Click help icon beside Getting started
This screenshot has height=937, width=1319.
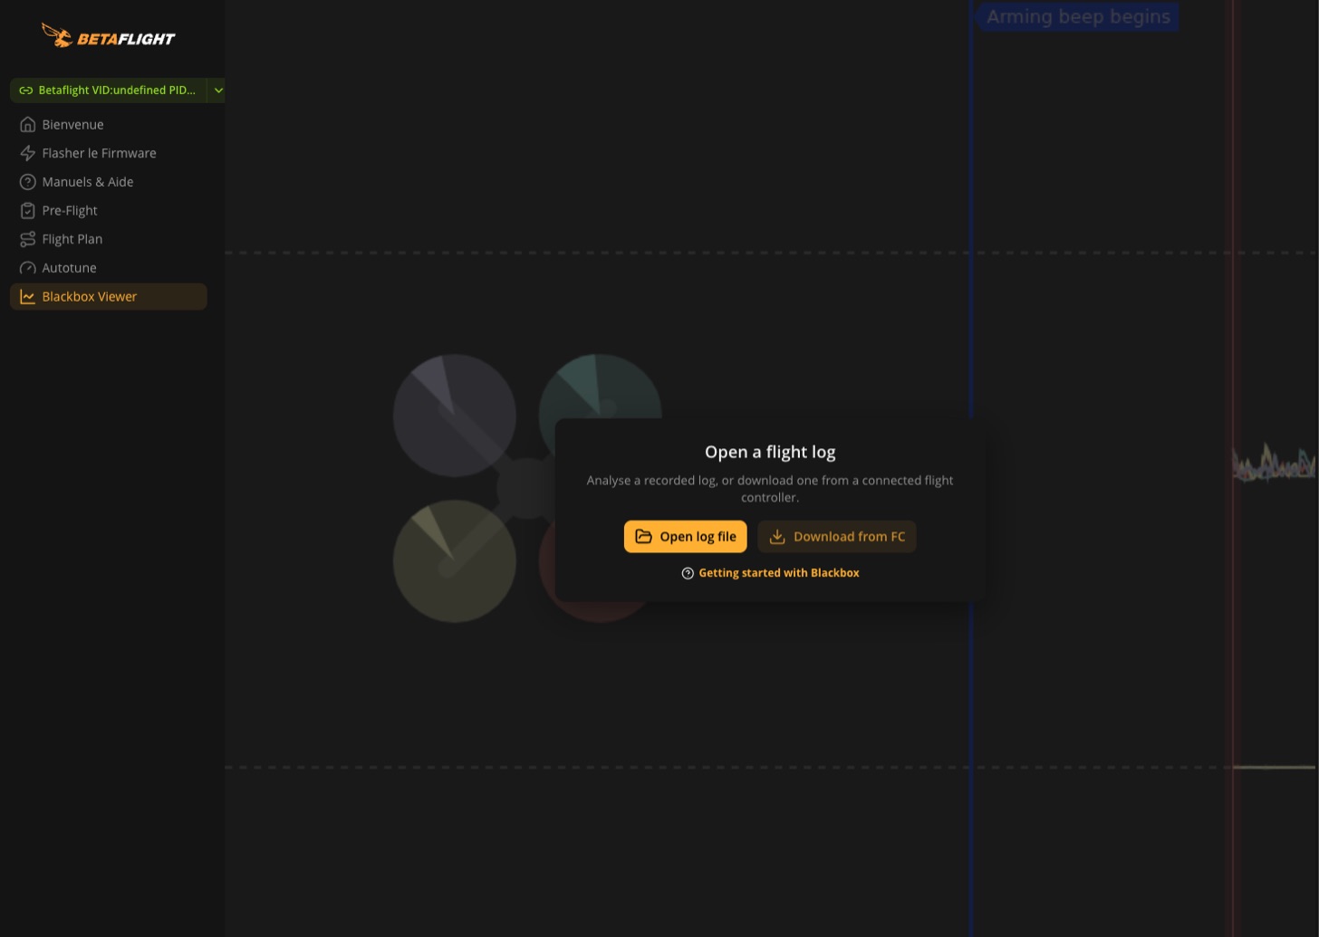click(x=688, y=573)
